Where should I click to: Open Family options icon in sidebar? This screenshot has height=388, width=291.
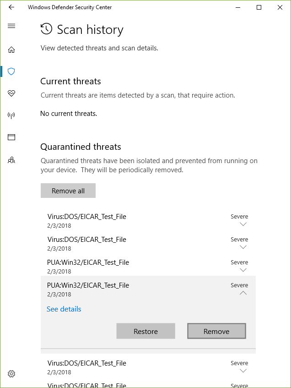click(11, 160)
